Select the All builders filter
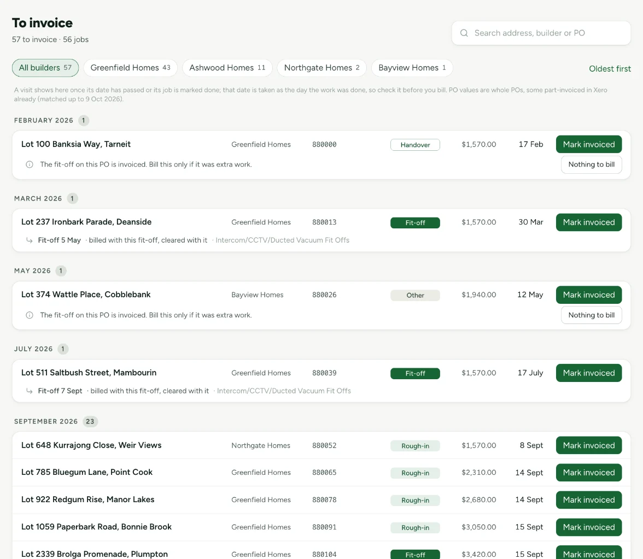Viewport: 643px width, 559px height. click(45, 68)
